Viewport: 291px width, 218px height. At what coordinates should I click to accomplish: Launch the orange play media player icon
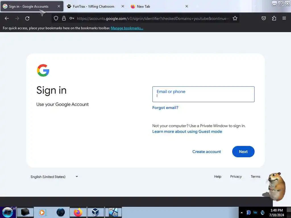(x=42, y=212)
